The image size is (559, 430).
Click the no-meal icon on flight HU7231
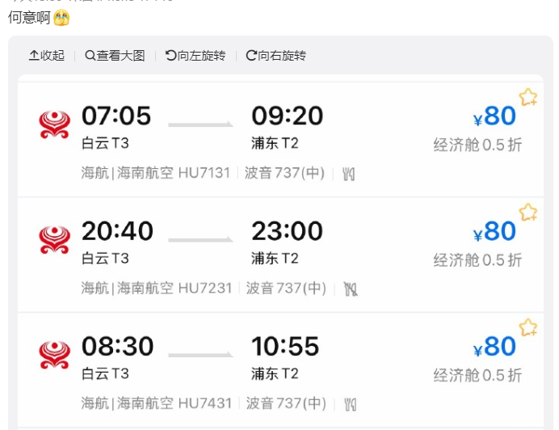coord(351,289)
